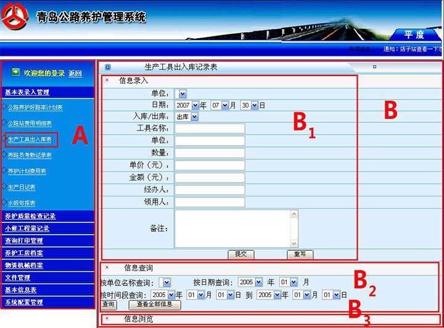
Task: Click the 查询 search button
Action: click(x=109, y=305)
